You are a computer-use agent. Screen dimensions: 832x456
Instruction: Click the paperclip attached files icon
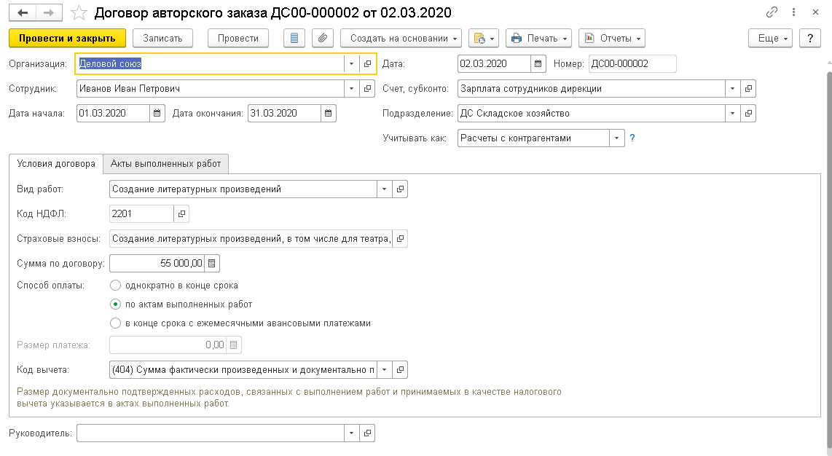pos(322,39)
